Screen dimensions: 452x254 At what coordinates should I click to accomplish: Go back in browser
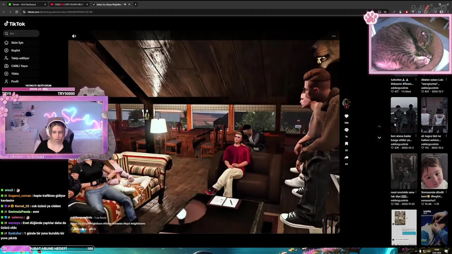[4, 12]
